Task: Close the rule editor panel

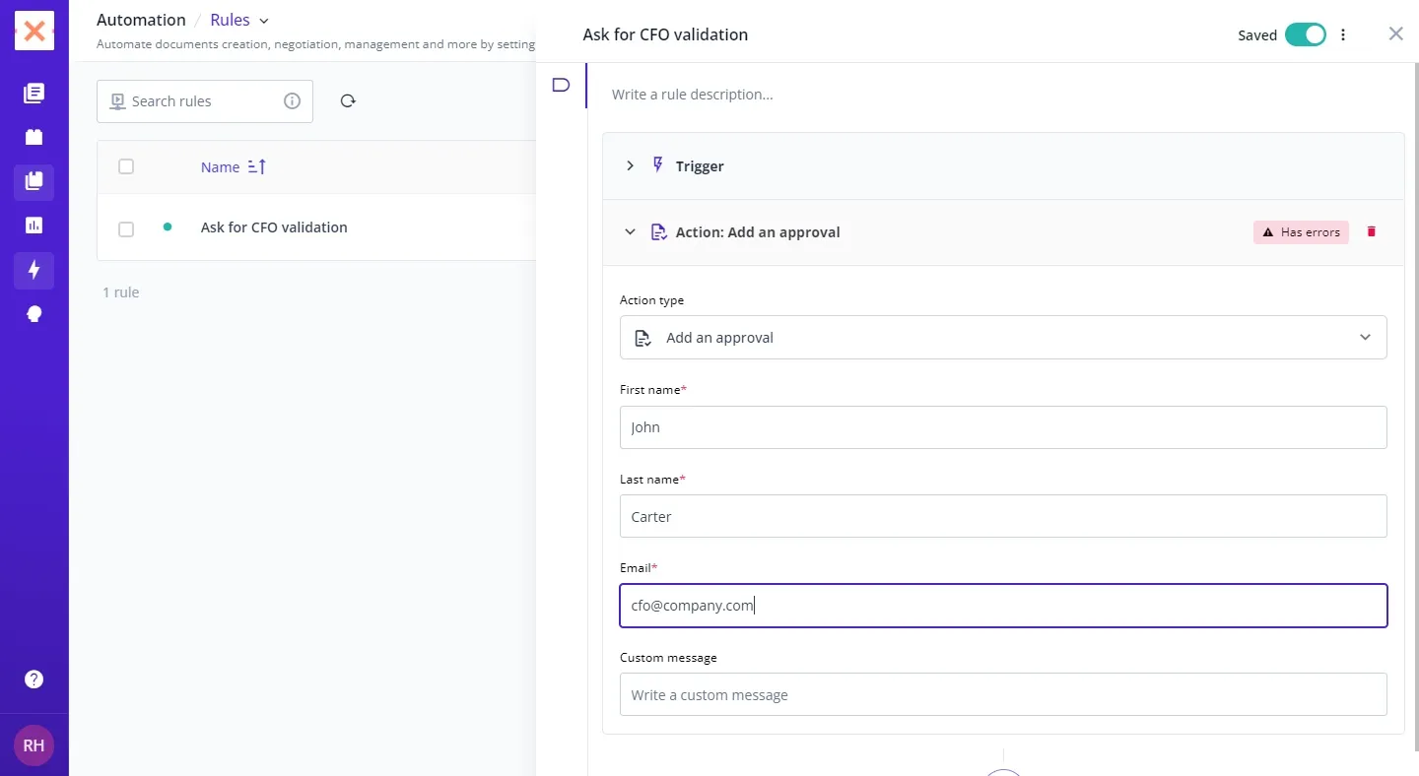Action: pos(1395,34)
